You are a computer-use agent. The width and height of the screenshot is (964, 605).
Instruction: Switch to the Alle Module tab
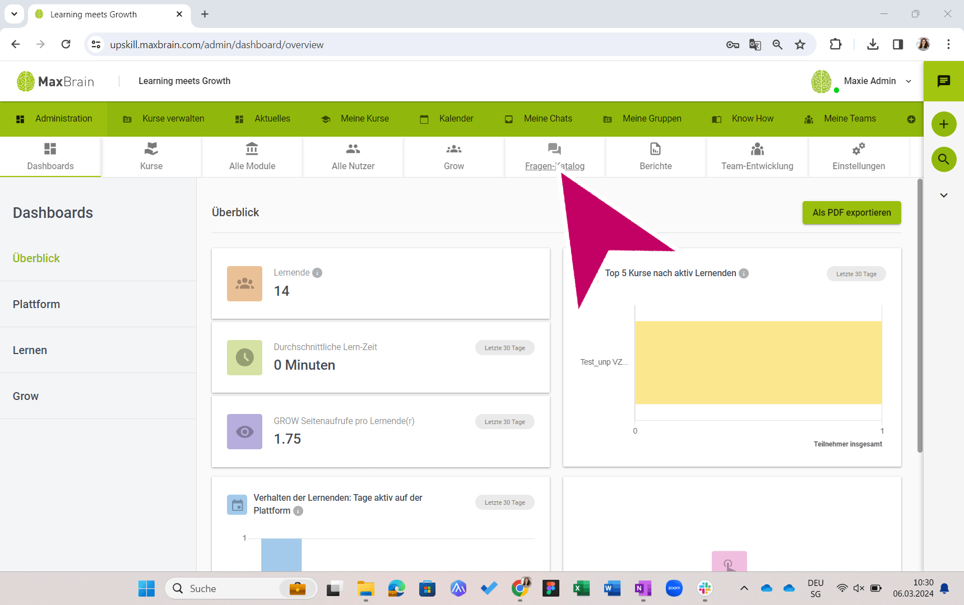click(252, 157)
